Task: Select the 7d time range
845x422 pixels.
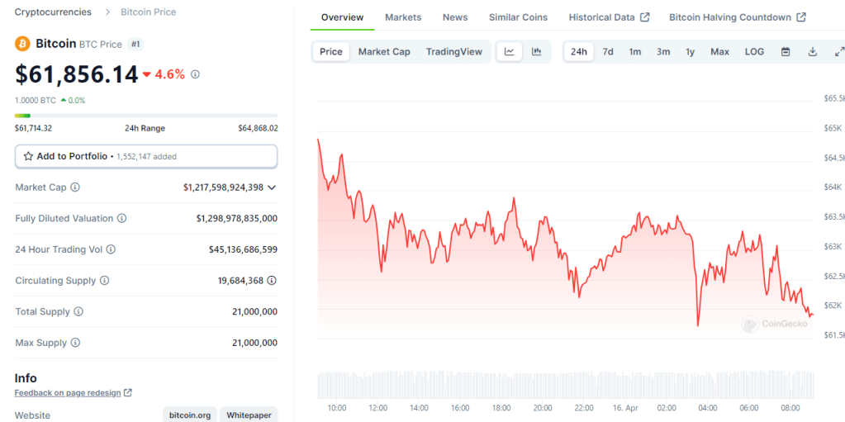Action: point(608,52)
